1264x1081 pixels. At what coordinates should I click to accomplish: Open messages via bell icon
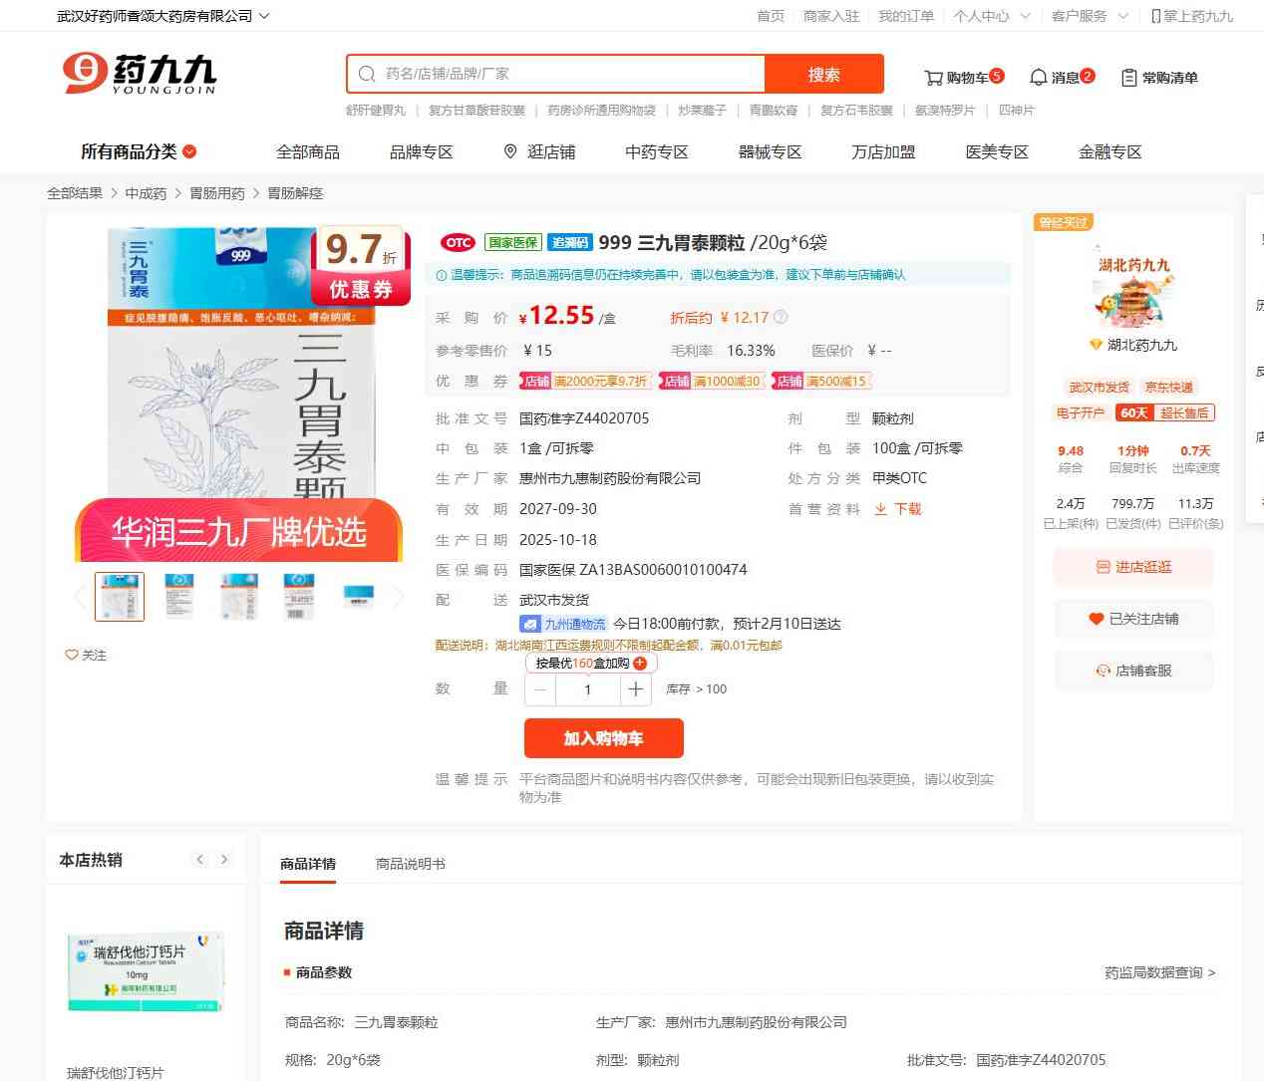(x=1038, y=78)
